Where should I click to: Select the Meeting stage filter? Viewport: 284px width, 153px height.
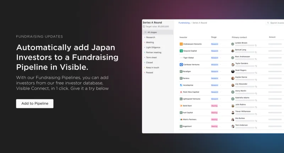point(150,42)
